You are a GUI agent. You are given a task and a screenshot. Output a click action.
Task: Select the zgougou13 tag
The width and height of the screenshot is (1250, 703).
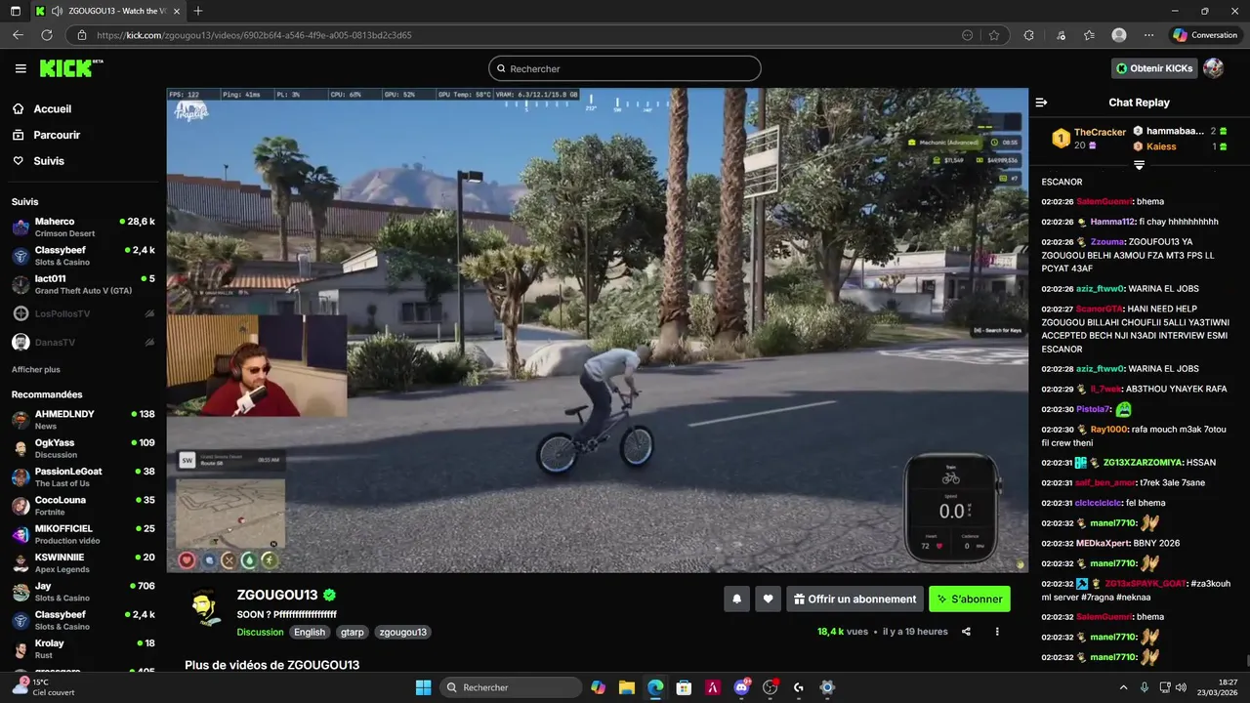(x=402, y=632)
